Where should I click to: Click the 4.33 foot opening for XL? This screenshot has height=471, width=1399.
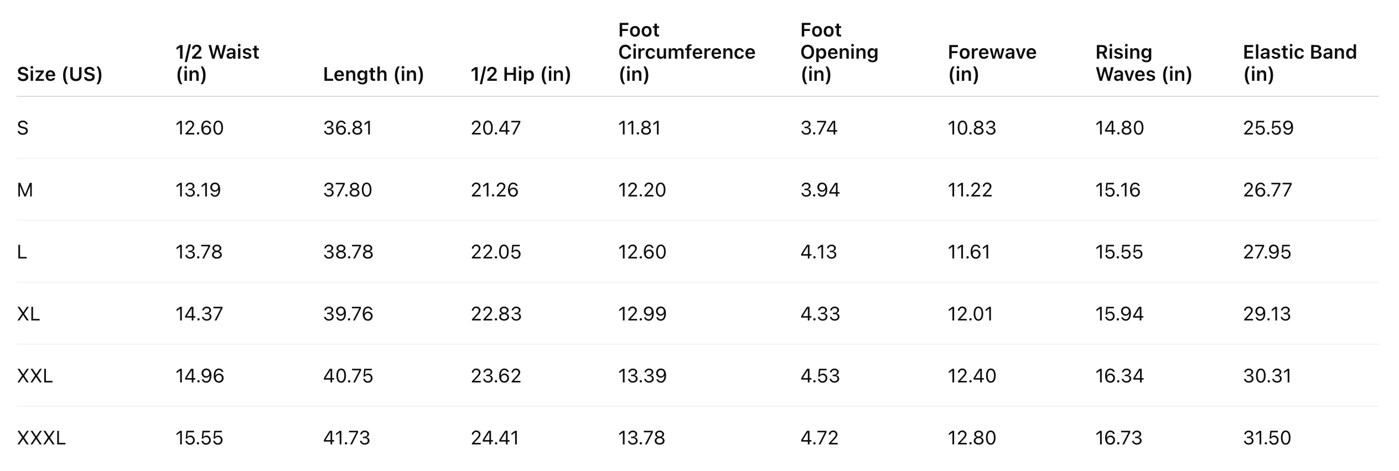[x=820, y=314]
